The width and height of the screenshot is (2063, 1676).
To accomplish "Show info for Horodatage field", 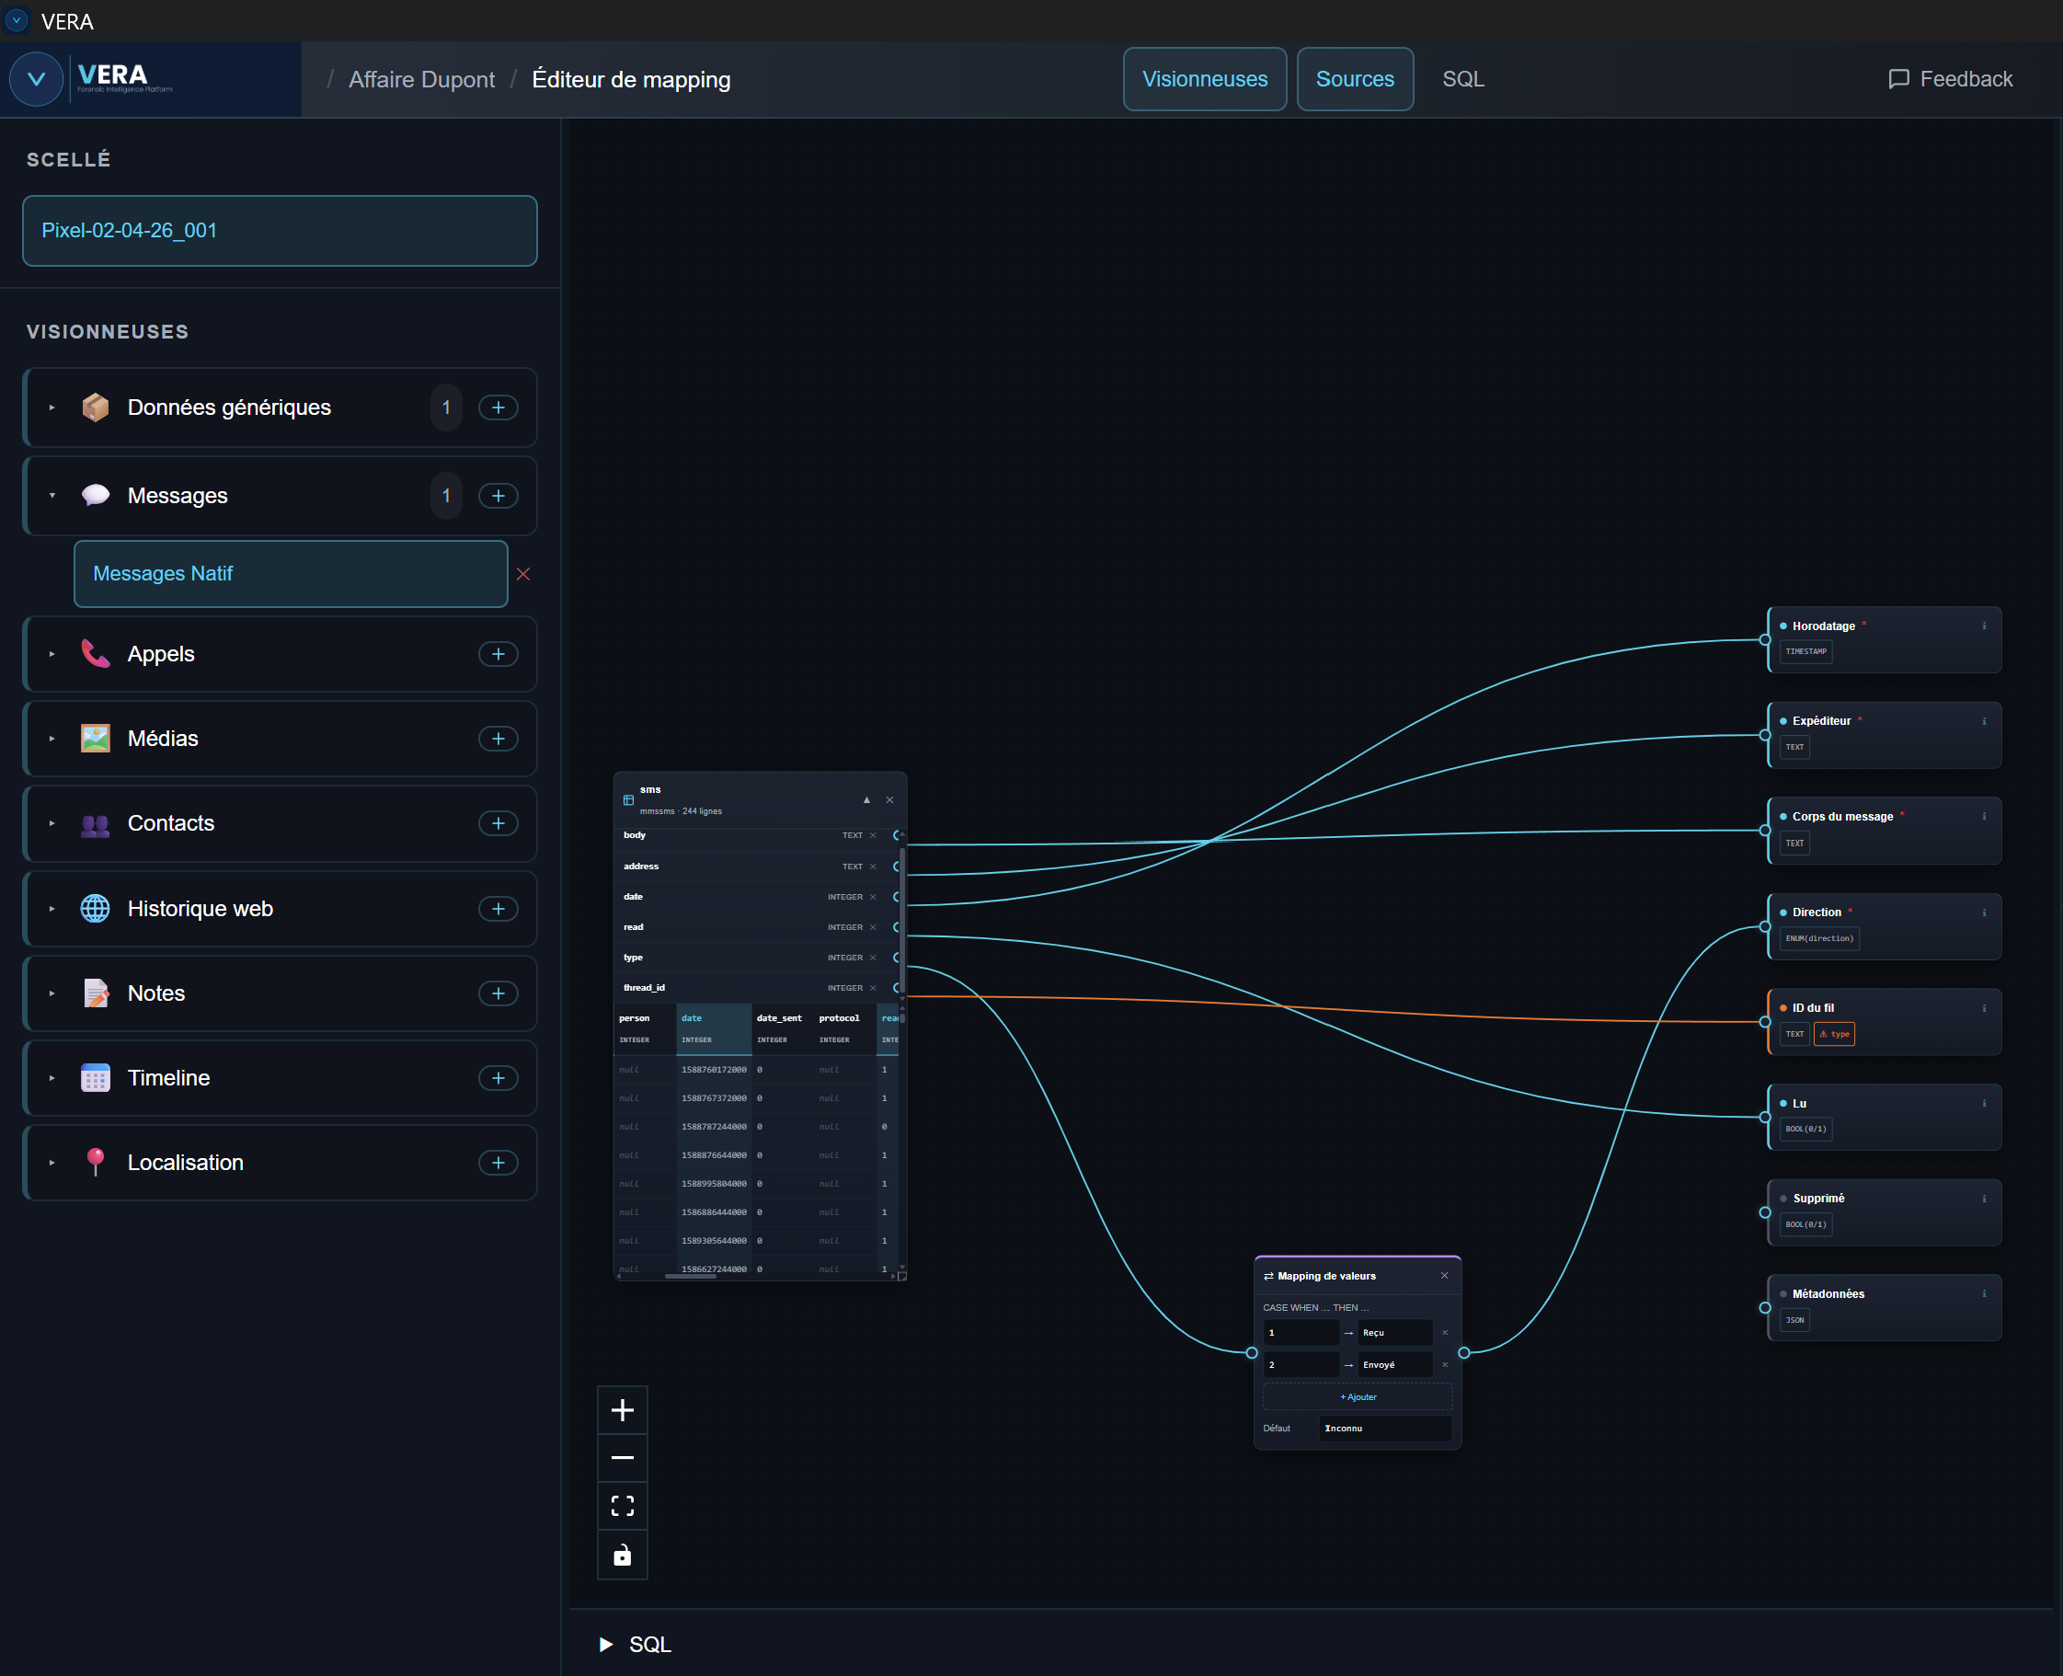I will point(1984,626).
